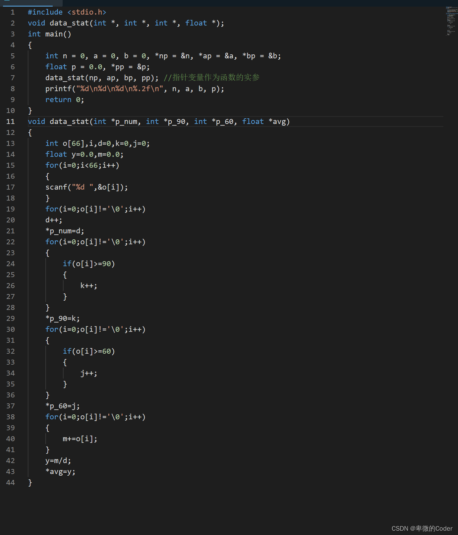Click the d++ statement on line 20
The width and height of the screenshot is (458, 535).
54,220
